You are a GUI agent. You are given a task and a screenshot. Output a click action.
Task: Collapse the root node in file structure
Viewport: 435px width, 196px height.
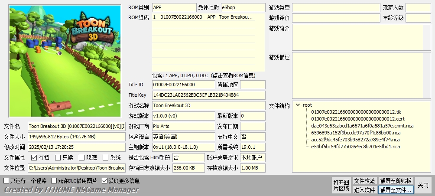coord(298,105)
